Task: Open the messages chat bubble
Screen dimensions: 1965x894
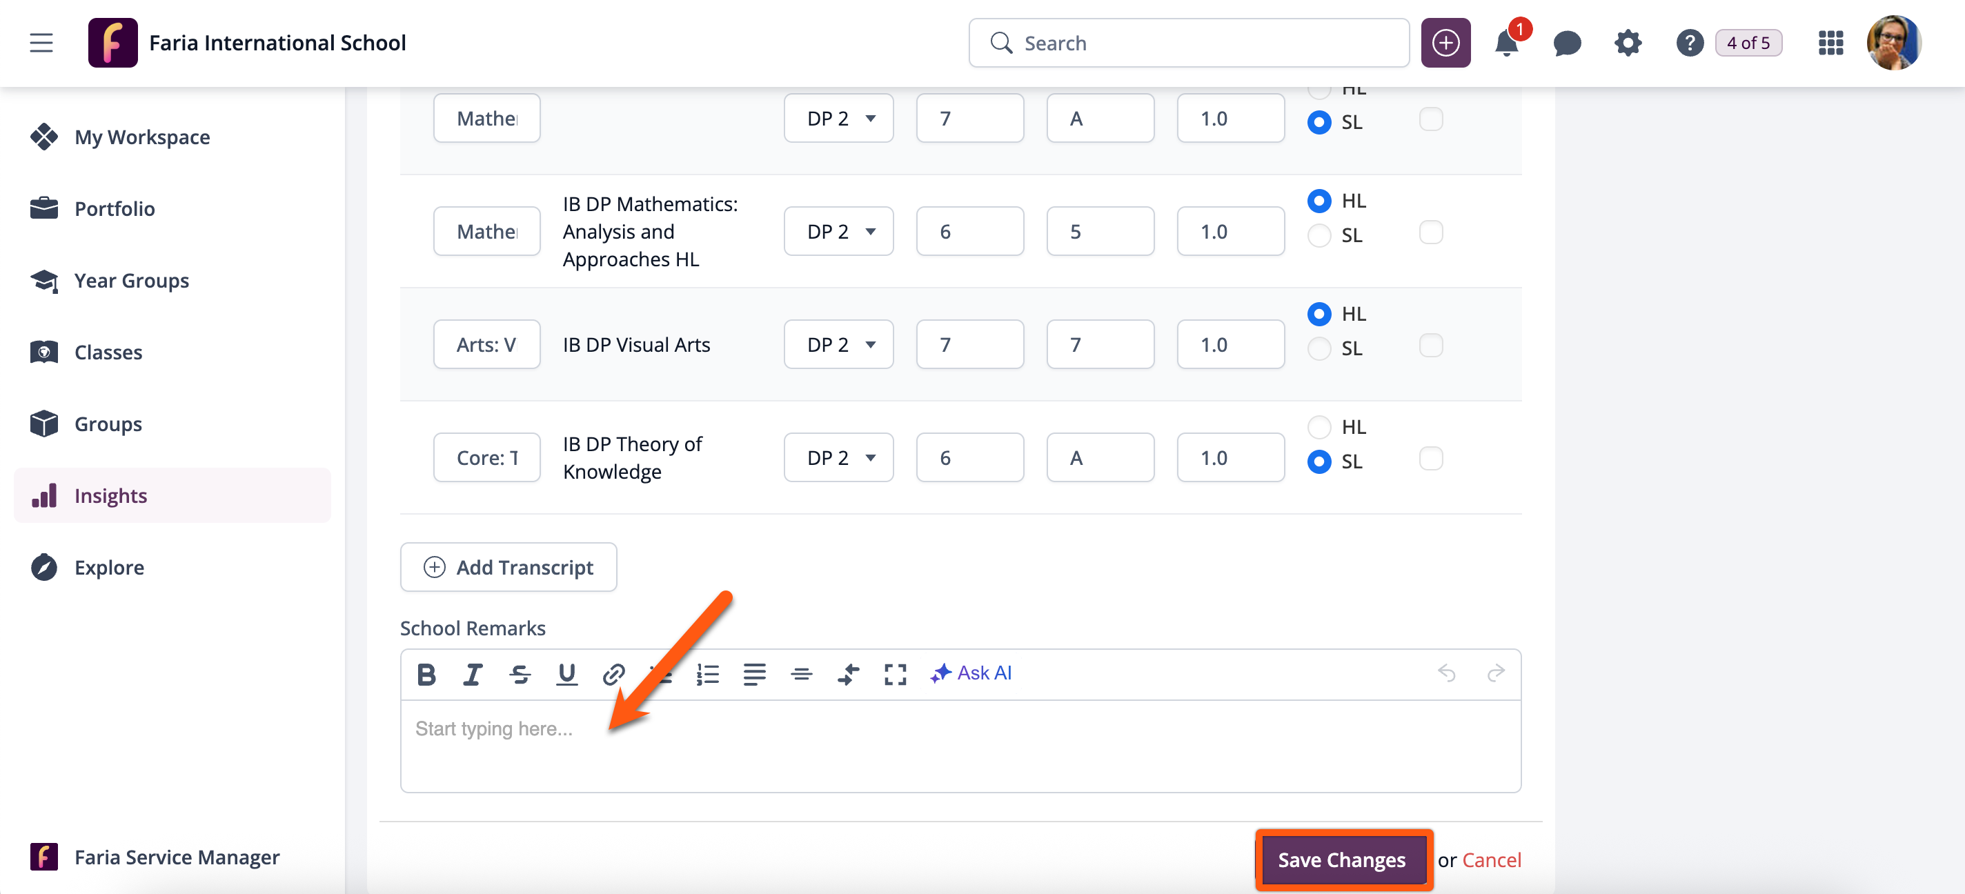Action: pyautogui.click(x=1567, y=43)
